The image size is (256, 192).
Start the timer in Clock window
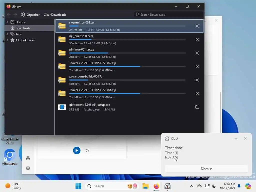[76, 150]
